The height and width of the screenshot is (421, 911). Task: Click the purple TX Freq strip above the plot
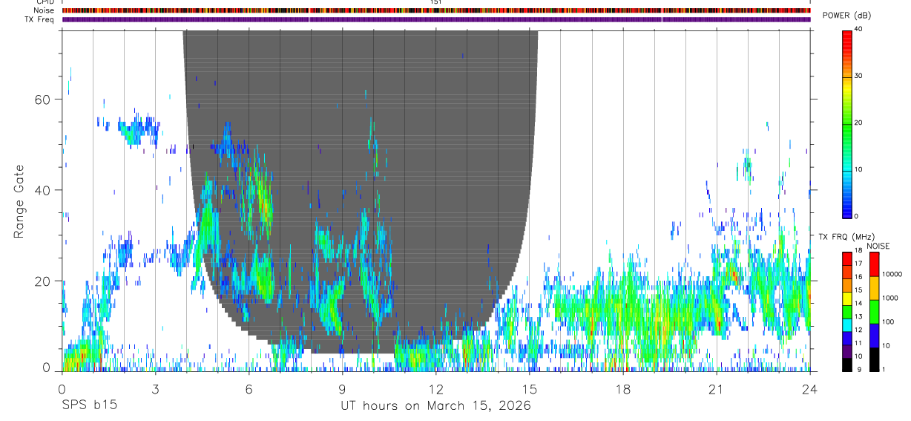tap(435, 19)
